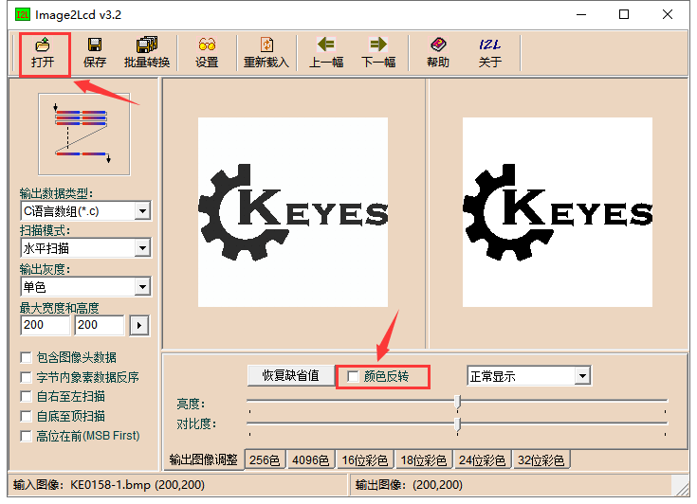The image size is (697, 504).
Task: Check 包含图像头数据 option
Action: pos(26,357)
